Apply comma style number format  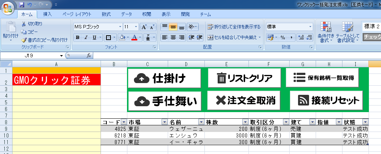tap(291, 37)
